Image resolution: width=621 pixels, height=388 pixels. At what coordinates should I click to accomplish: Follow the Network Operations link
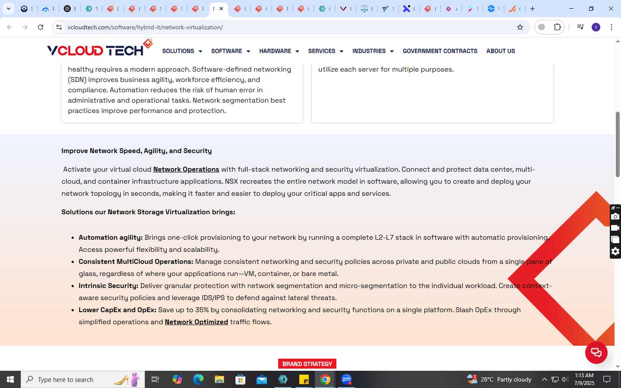coord(186,169)
